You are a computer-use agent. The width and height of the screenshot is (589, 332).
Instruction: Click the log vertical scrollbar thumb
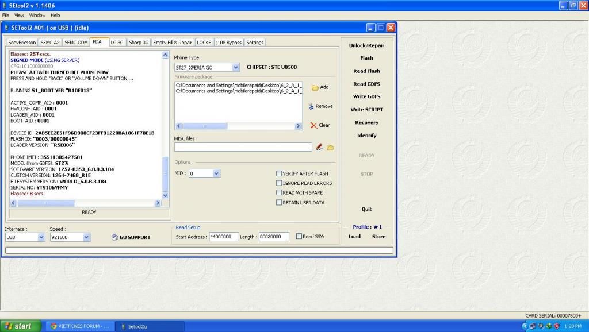pyautogui.click(x=165, y=174)
